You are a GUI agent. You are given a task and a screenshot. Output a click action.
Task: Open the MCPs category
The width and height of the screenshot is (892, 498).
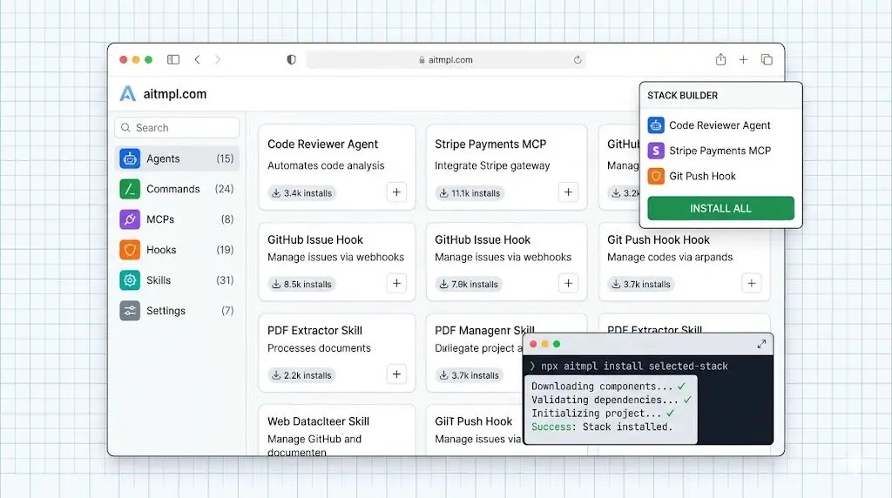pos(177,219)
